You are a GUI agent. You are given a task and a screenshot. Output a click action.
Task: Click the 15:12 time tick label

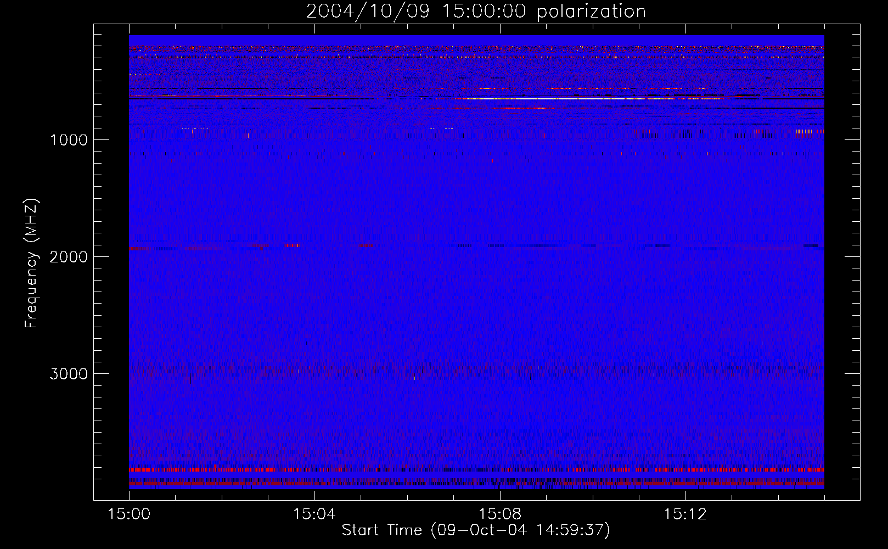pos(685,514)
